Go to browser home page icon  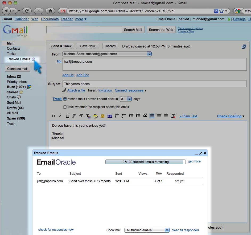pos(50,11)
